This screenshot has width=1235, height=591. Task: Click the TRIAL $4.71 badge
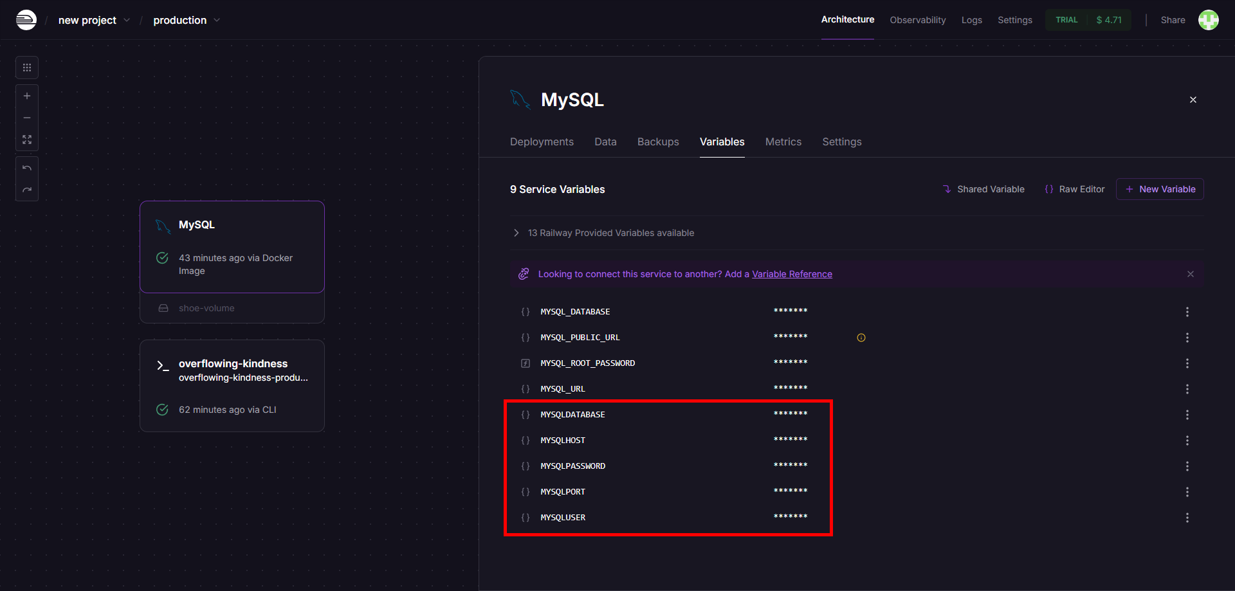point(1088,20)
